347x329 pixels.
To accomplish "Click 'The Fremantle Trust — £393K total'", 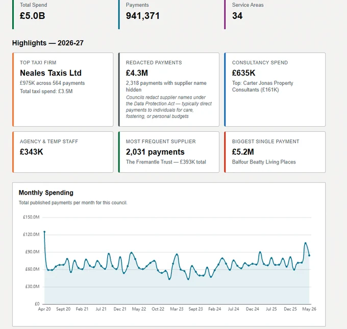I will click(x=166, y=162).
